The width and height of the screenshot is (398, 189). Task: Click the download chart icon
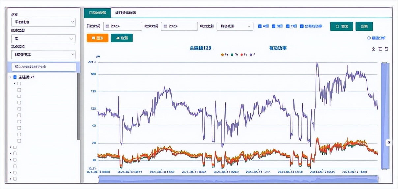point(373,49)
